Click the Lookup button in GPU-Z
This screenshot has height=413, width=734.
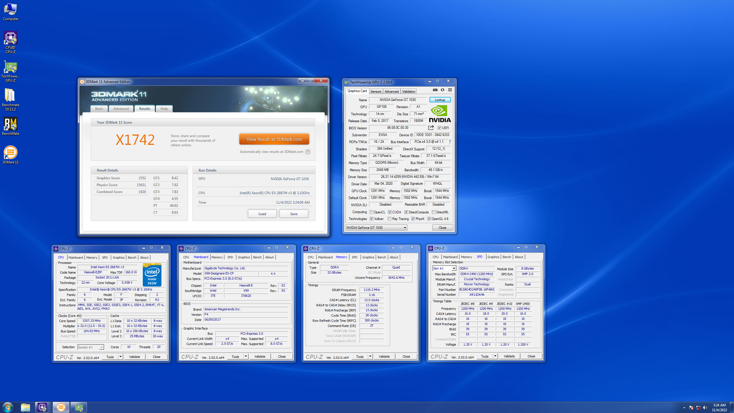[x=440, y=100]
